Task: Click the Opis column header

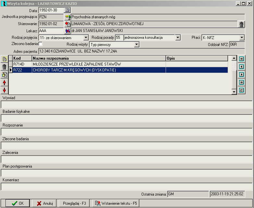Action: pyautogui.click(x=197, y=58)
